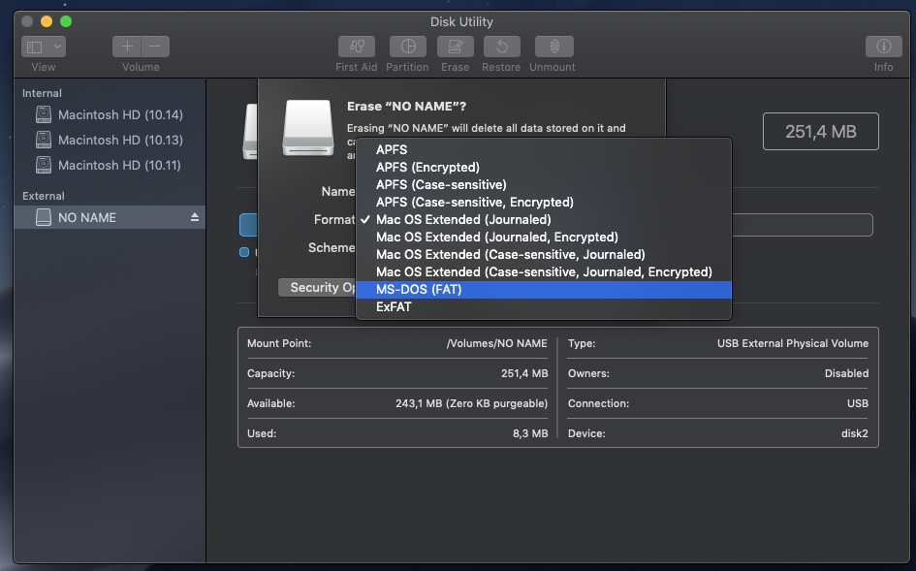Run First Aid from the toolbar

(357, 47)
